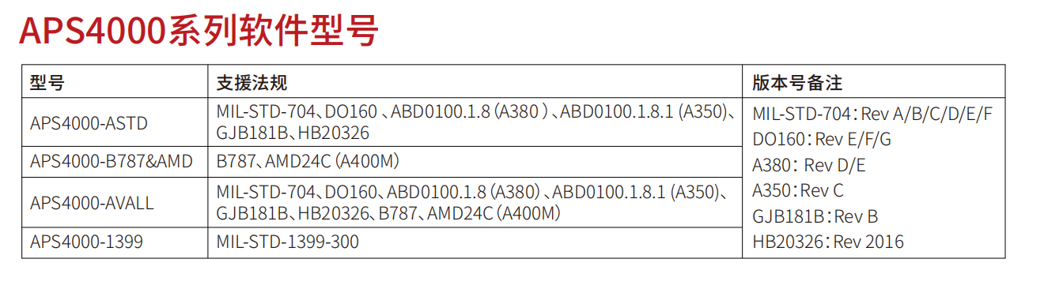Click the HB20326: Rev 2016 note

click(x=828, y=242)
